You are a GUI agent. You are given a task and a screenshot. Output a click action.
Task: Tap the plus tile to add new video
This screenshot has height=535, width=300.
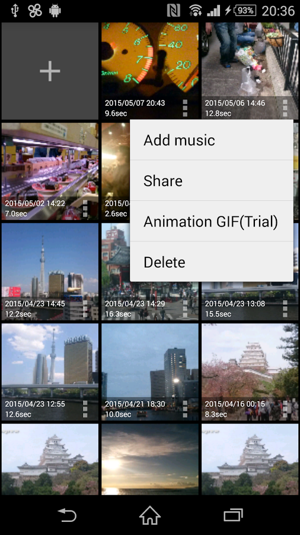point(50,71)
